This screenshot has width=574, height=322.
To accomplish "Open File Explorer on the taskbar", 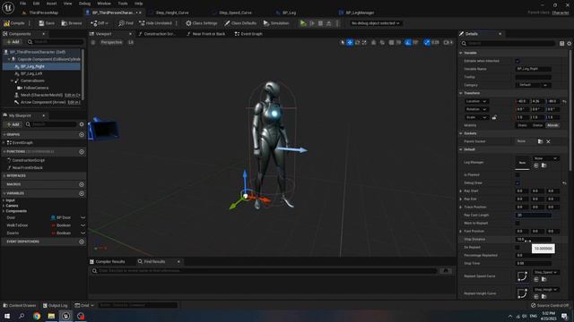I will pos(51,316).
